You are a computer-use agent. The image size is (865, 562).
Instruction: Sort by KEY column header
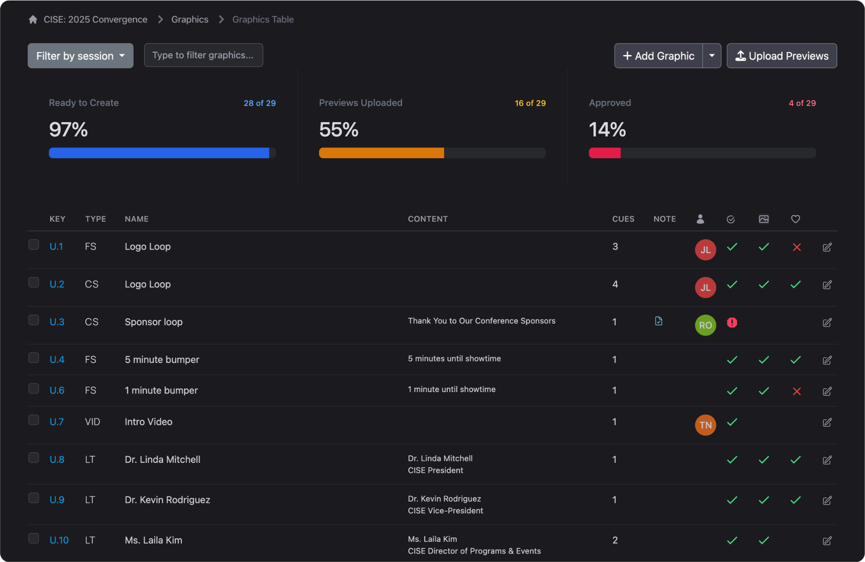tap(57, 219)
